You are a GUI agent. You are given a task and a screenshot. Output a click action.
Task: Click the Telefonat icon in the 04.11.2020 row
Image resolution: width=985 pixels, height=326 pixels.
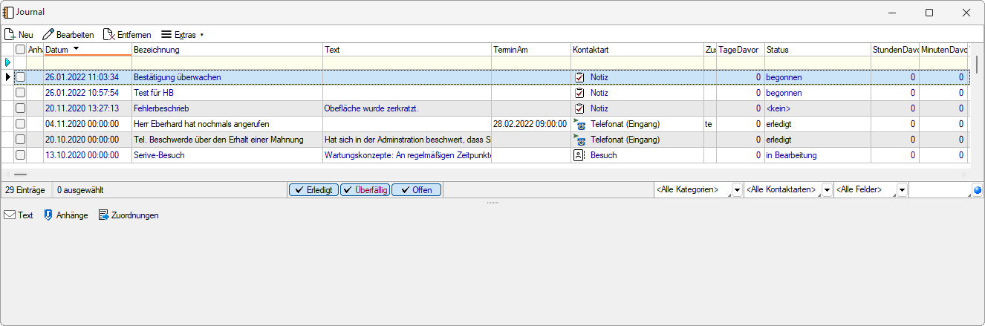[579, 124]
